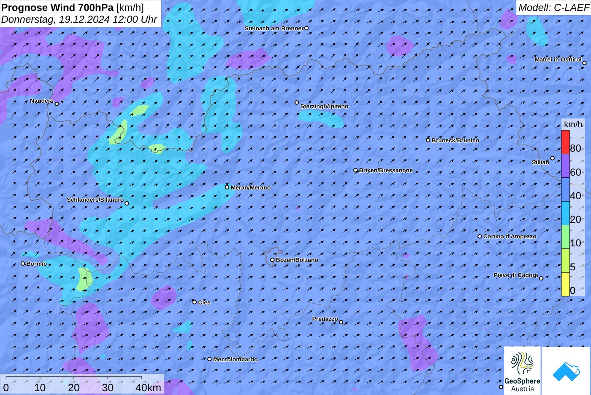The height and width of the screenshot is (395, 591).
Task: Click the 'Meran/Merano' label text
Action: [x=251, y=187]
